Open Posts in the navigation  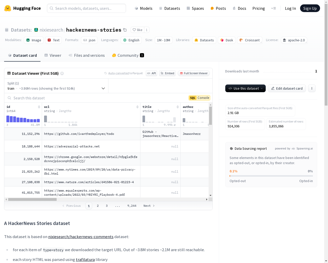tap(218, 8)
